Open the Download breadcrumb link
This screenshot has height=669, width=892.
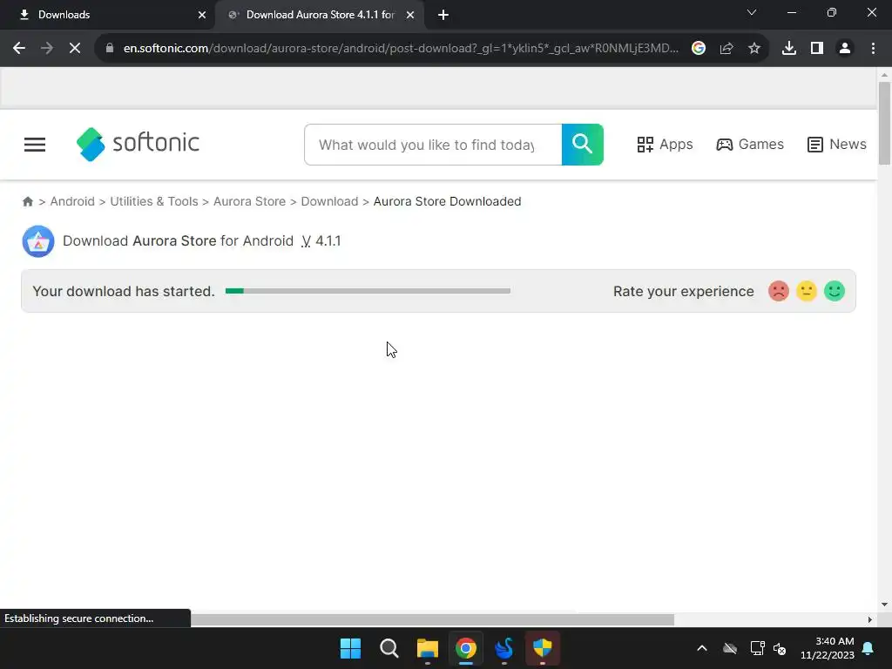click(x=329, y=201)
